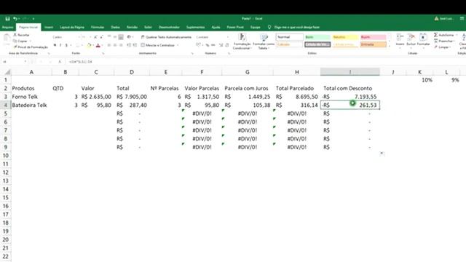This screenshot has height=262, width=466.
Task: Apply the Normal cell style
Action: pyautogui.click(x=290, y=37)
